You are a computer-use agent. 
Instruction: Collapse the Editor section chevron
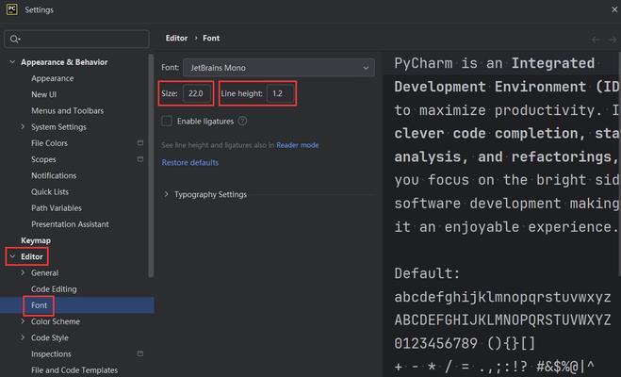(x=12, y=256)
